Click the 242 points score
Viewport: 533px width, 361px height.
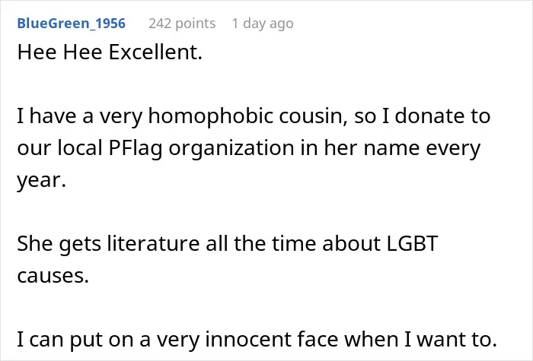coord(182,24)
